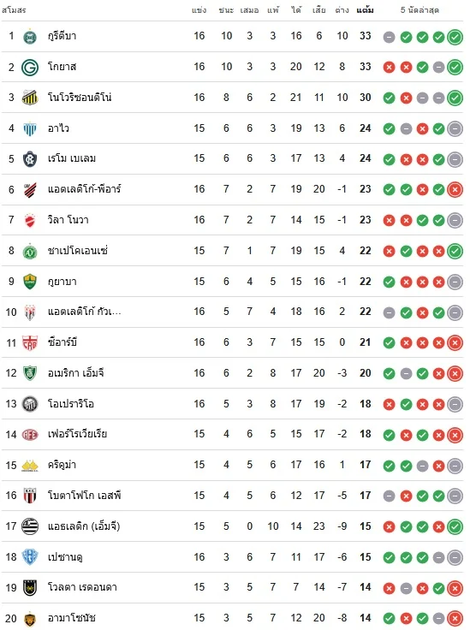Click the 5 นัดล่าสุด column header

click(419, 10)
